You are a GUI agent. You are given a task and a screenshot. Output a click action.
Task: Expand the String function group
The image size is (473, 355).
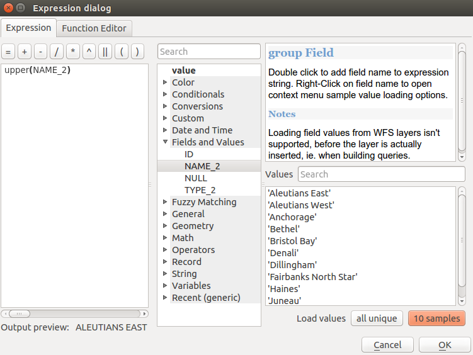coord(165,274)
